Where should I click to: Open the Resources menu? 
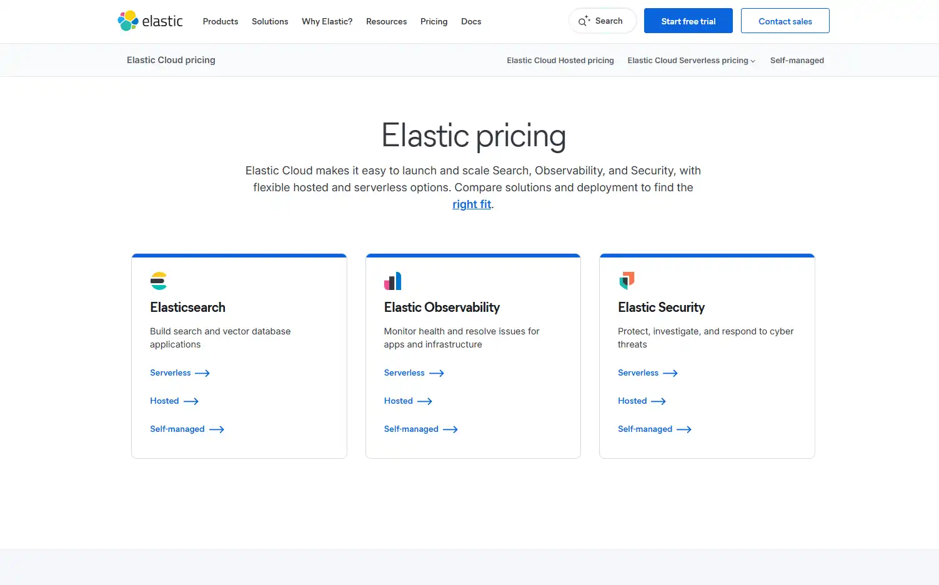click(386, 21)
